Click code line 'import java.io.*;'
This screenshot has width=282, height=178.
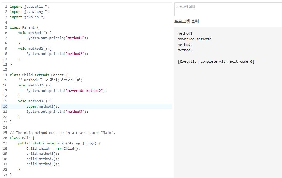point(27,17)
